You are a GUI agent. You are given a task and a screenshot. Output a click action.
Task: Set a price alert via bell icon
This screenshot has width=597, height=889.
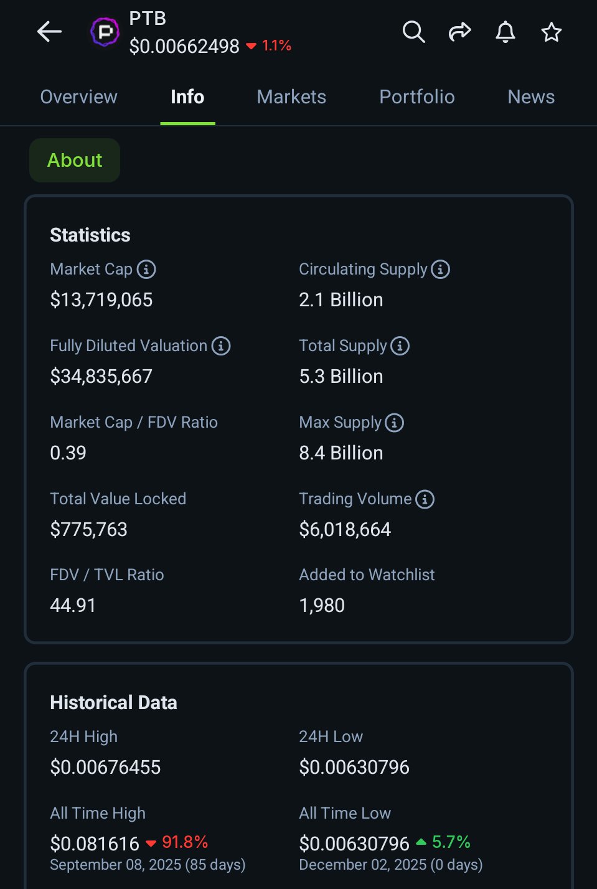(505, 31)
